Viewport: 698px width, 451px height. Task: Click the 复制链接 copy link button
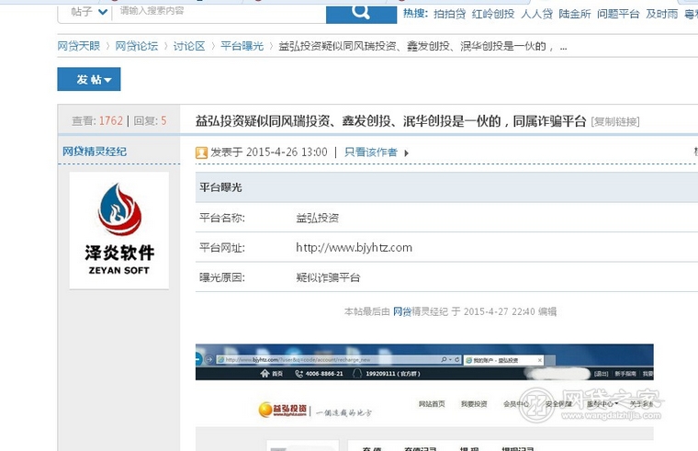tap(615, 122)
